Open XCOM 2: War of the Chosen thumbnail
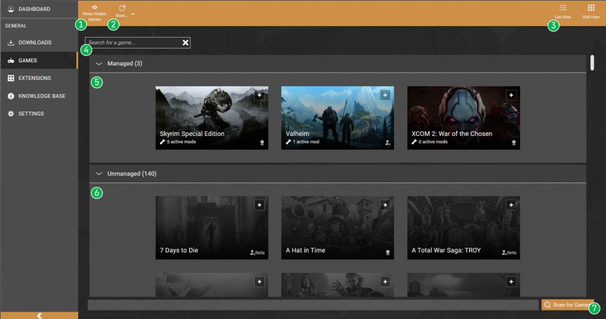The image size is (606, 319). (464, 118)
